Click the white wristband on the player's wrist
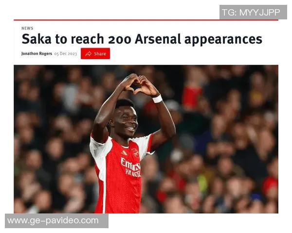This screenshot has width=292, height=233. coord(158,99)
